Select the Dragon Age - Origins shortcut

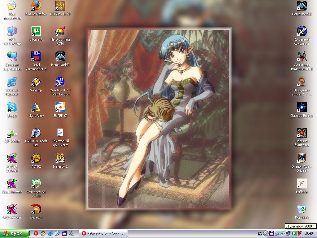click(302, 163)
